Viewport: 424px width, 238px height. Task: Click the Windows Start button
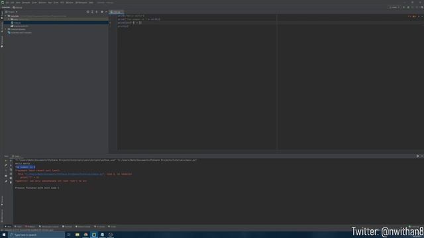[x=4, y=235]
